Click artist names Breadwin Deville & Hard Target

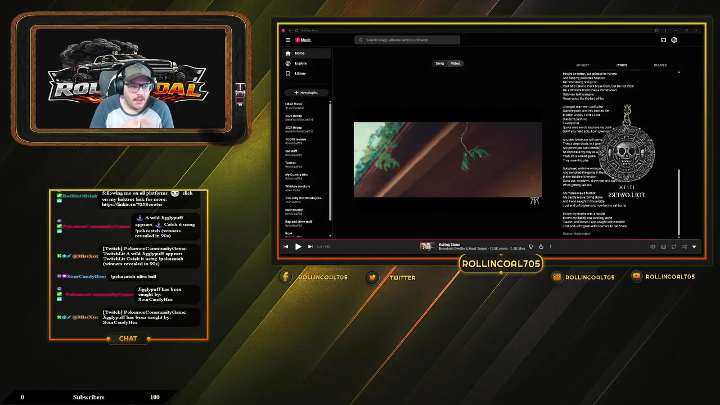(463, 249)
